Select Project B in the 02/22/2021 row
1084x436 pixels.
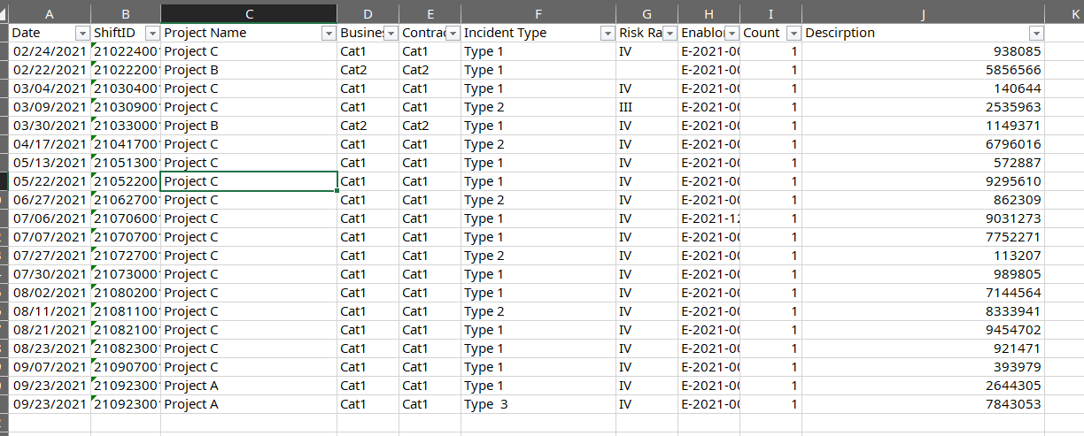pos(249,70)
